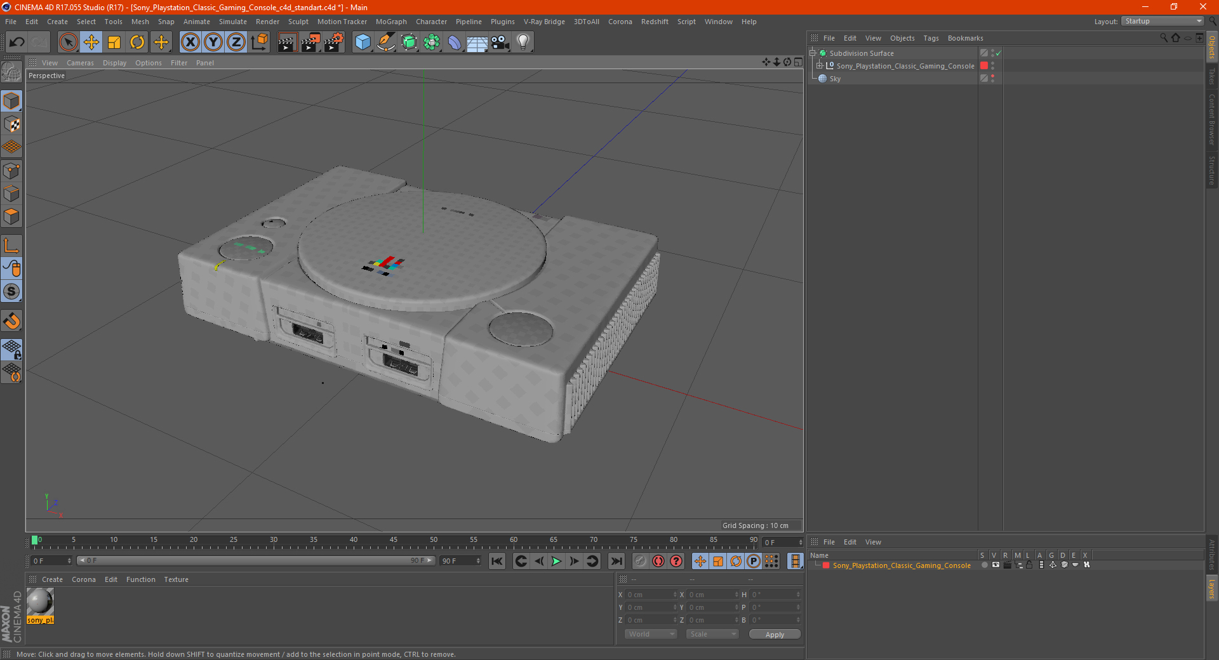Image resolution: width=1219 pixels, height=660 pixels.
Task: Collapse the Subdivision Surface tree item
Action: tap(812, 53)
